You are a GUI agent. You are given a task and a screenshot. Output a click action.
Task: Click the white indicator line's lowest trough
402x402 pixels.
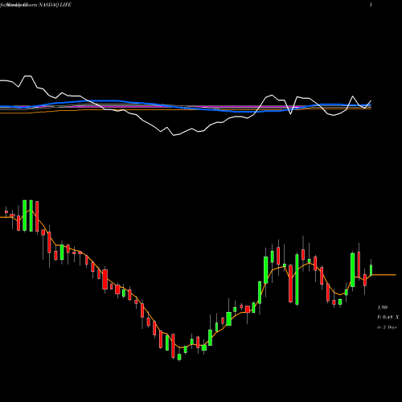point(174,135)
